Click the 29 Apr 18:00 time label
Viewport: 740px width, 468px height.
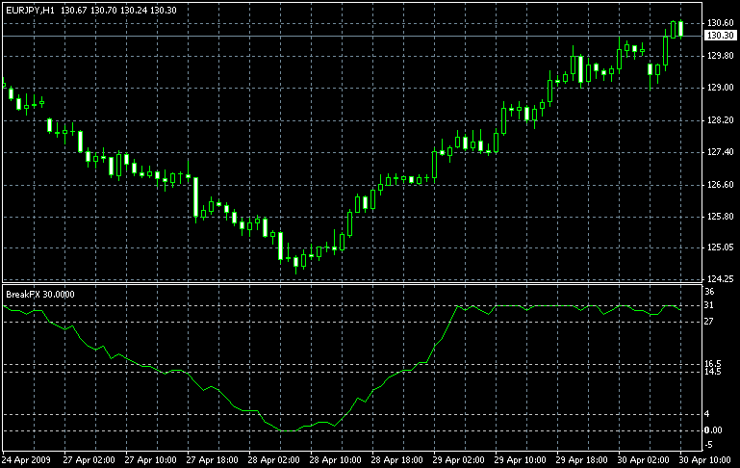click(582, 460)
